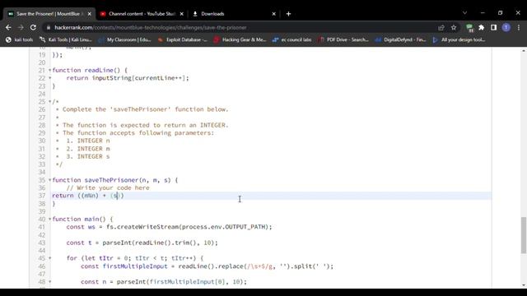The height and width of the screenshot is (296, 527).
Task: Collapse saveThePrisoner function fold arrow at line 35
Action: pos(49,180)
